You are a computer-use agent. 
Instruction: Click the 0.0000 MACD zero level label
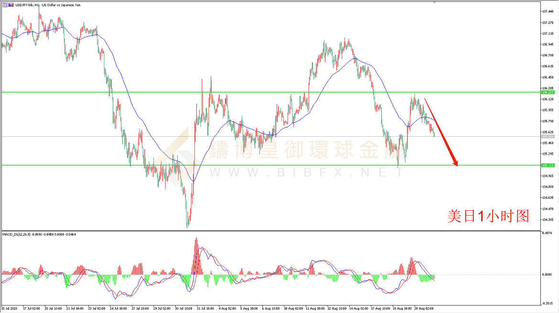(x=548, y=274)
